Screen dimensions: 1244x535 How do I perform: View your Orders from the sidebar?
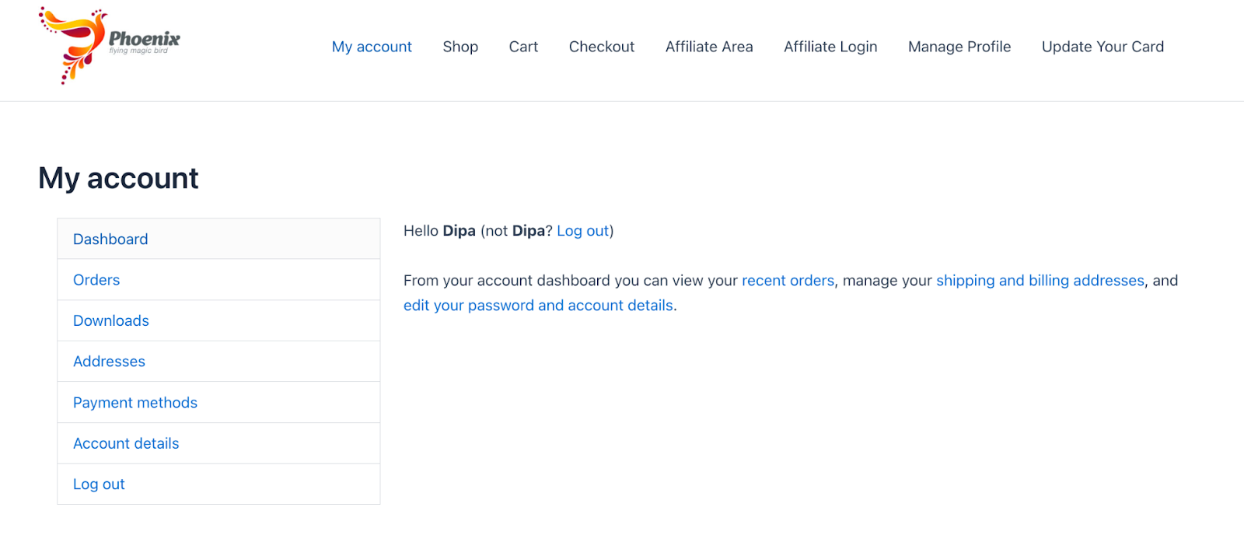96,279
